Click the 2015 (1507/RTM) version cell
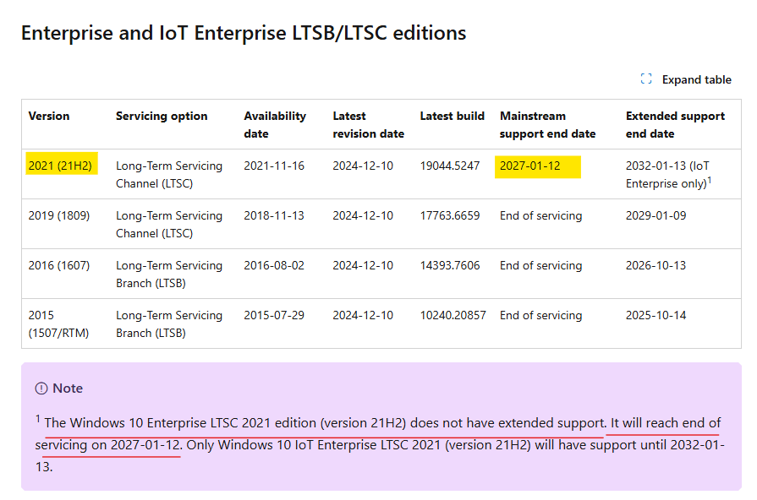Viewport: 757px width, 500px height. click(58, 324)
